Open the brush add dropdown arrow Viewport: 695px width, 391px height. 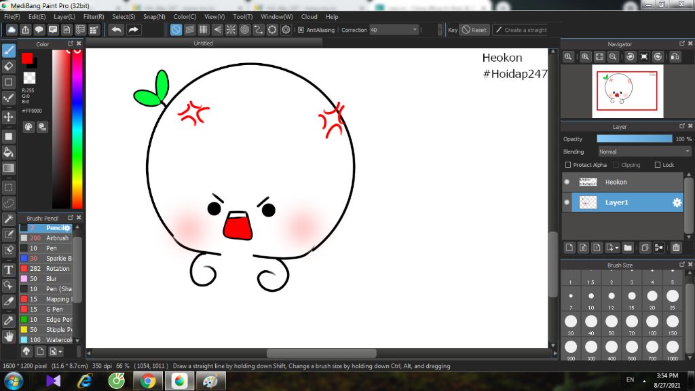pyautogui.click(x=60, y=352)
